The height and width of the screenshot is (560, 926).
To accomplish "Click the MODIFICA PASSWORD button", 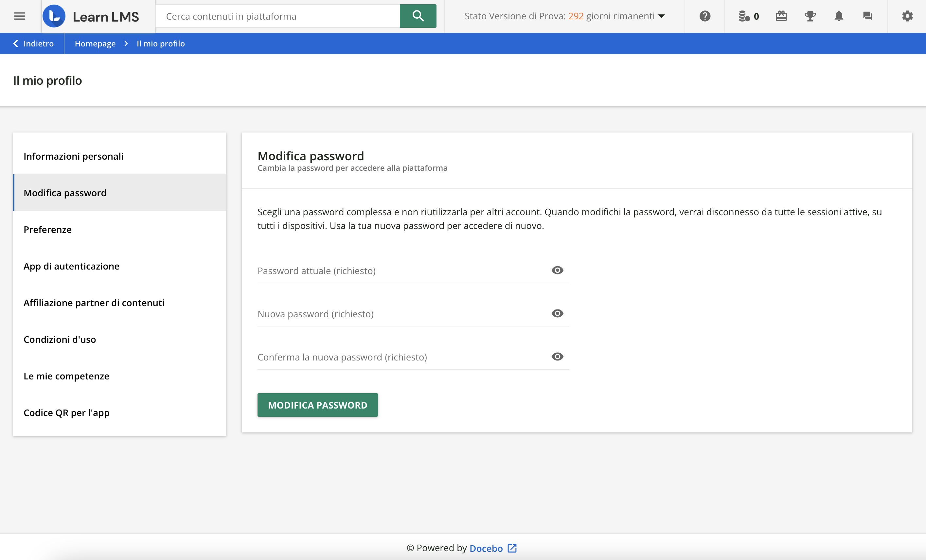I will [318, 405].
